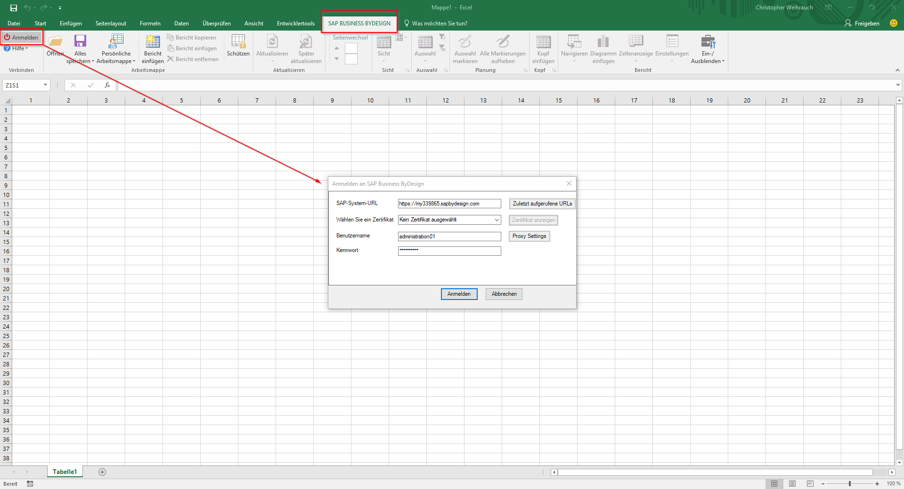Image resolution: width=904 pixels, height=489 pixels.
Task: Click the SAP-System-URL input field
Action: [449, 204]
